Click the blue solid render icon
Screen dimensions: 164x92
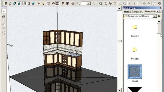tap(33, 3)
